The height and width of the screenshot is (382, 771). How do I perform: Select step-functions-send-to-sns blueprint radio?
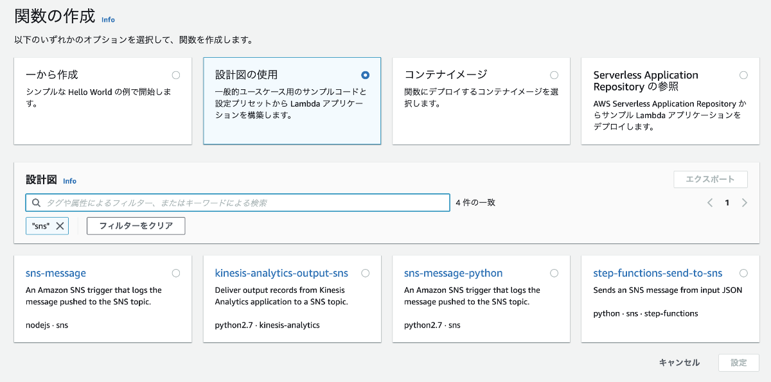743,273
